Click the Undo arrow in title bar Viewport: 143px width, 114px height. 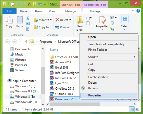point(18,4)
